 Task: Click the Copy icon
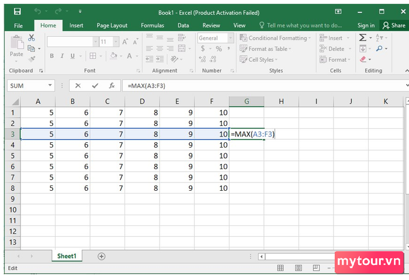click(x=32, y=48)
